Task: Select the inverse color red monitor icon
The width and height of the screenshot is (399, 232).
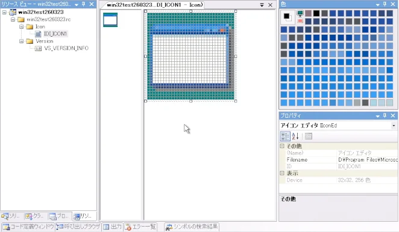Action: click(300, 21)
